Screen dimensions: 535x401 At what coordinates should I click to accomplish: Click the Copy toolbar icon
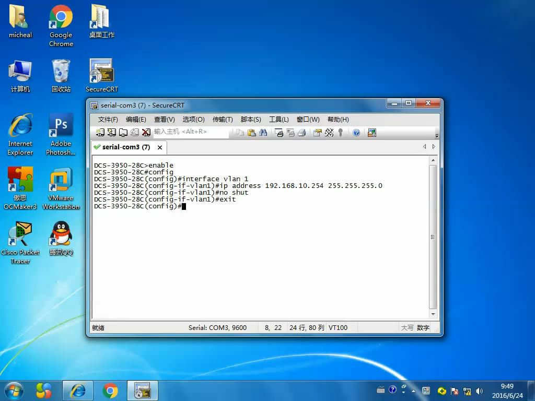[x=240, y=133]
